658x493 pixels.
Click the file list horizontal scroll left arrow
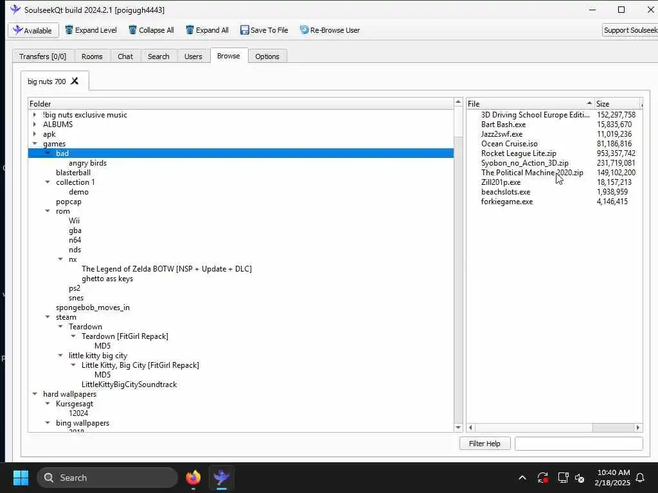click(x=471, y=427)
